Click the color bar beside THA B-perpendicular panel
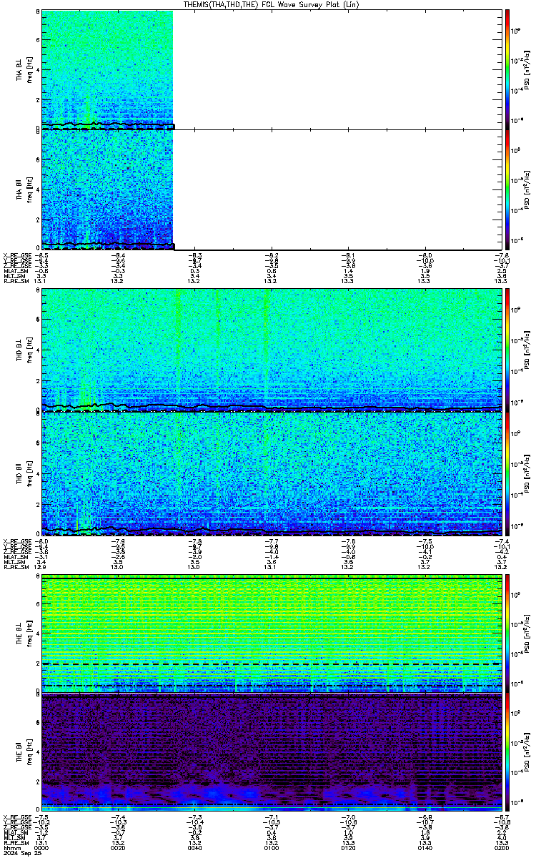Viewport: 536px width, 858px height. pos(507,69)
